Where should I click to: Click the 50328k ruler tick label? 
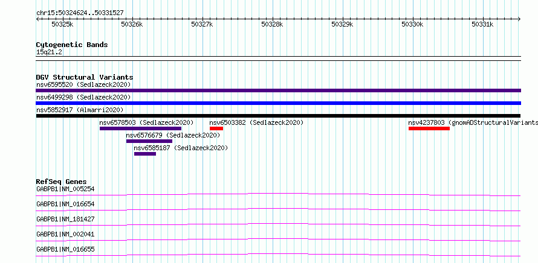(273, 24)
